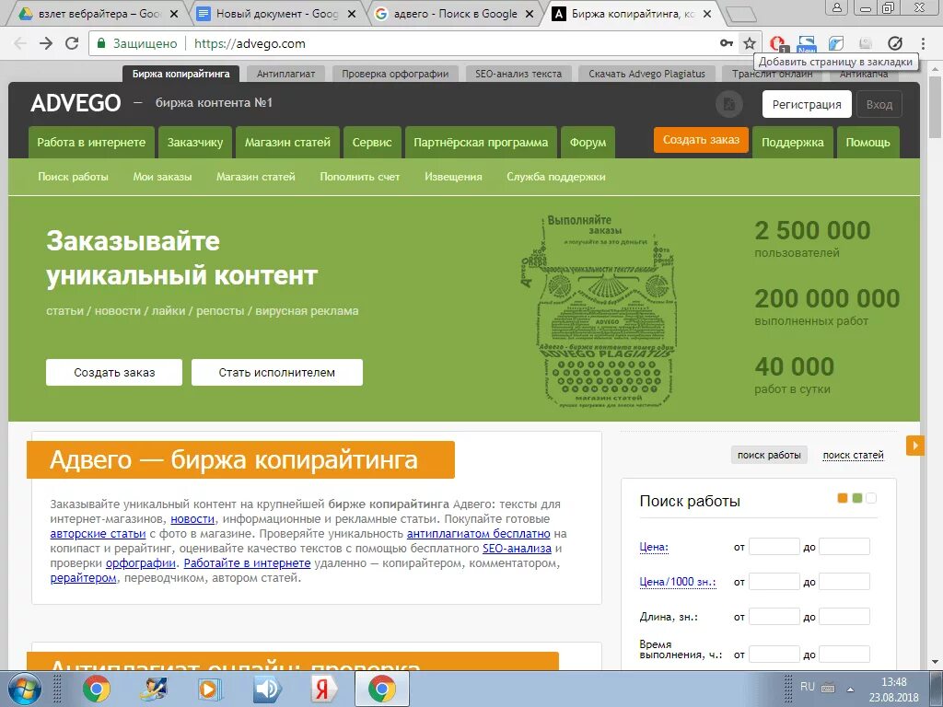Click green square in Поиск работы panel
943x707 pixels.
click(x=857, y=498)
